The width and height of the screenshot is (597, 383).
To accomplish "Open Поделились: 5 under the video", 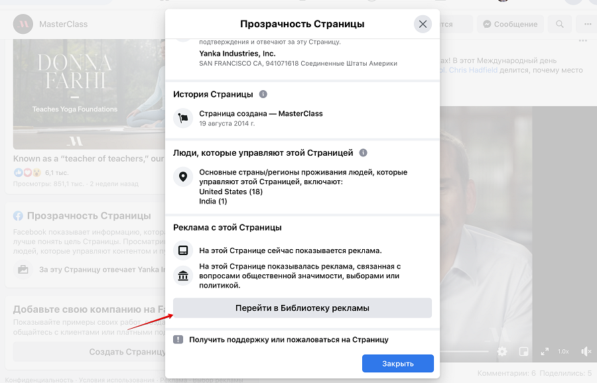I will click(x=565, y=373).
